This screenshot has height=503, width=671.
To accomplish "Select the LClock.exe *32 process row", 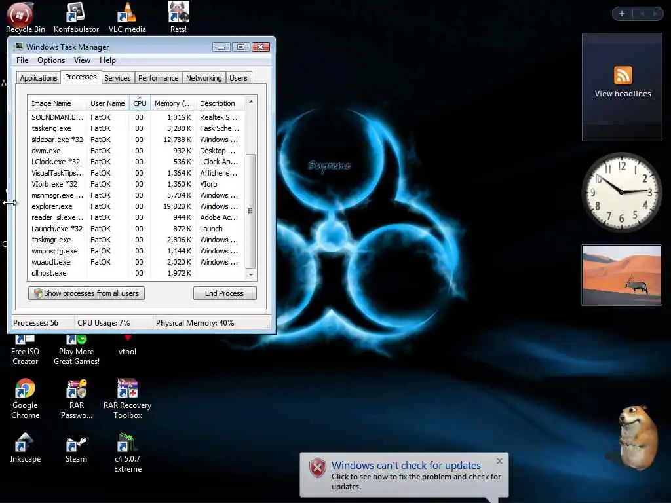I will click(x=136, y=162).
